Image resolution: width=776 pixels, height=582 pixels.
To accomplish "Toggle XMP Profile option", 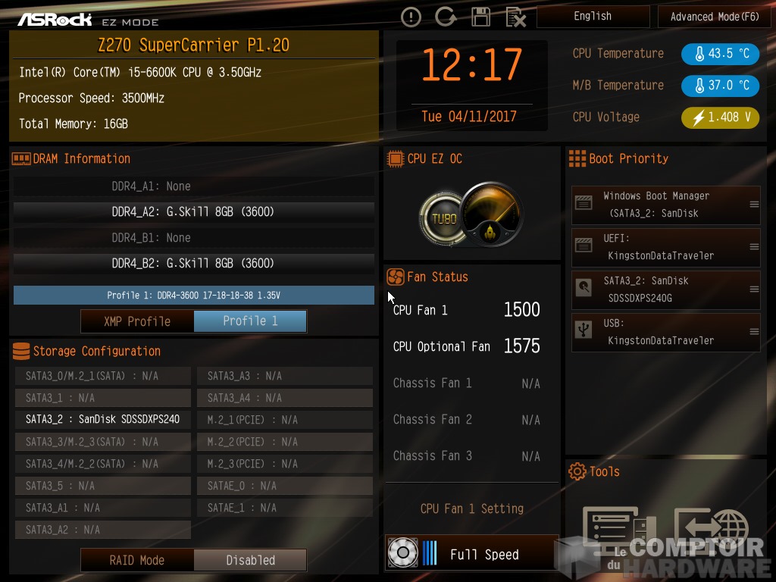I will [x=137, y=321].
